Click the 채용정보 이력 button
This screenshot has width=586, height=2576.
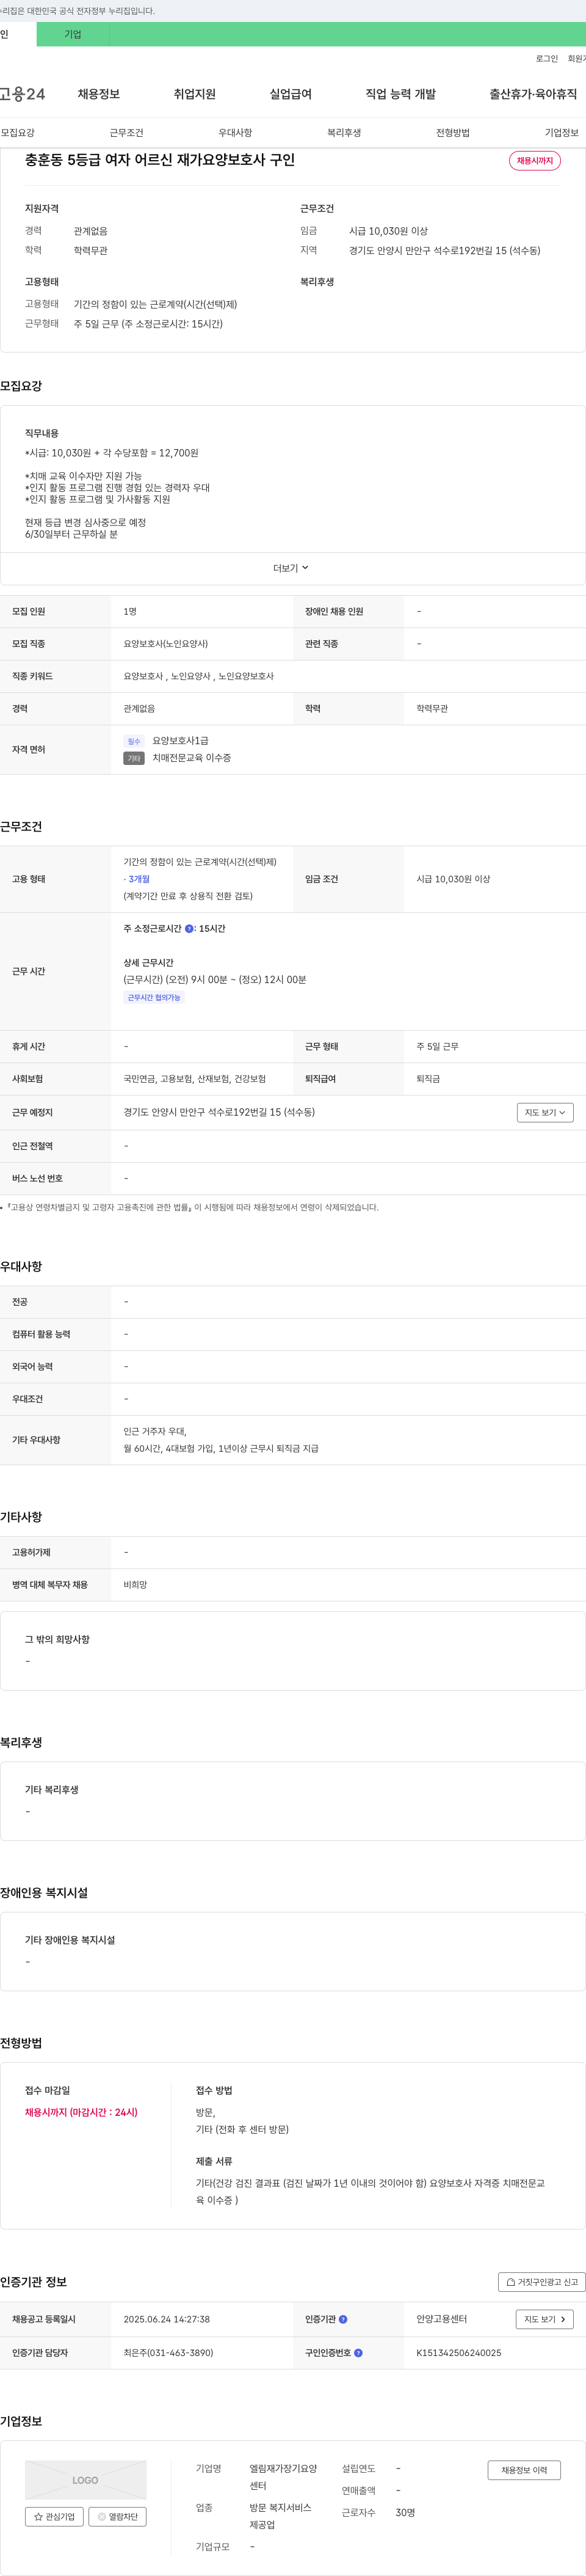[524, 2470]
